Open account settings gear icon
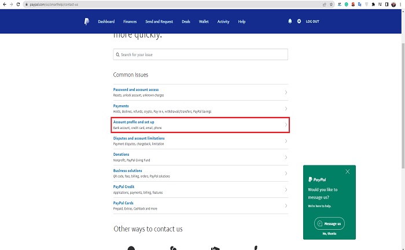405x250 pixels. (x=299, y=21)
